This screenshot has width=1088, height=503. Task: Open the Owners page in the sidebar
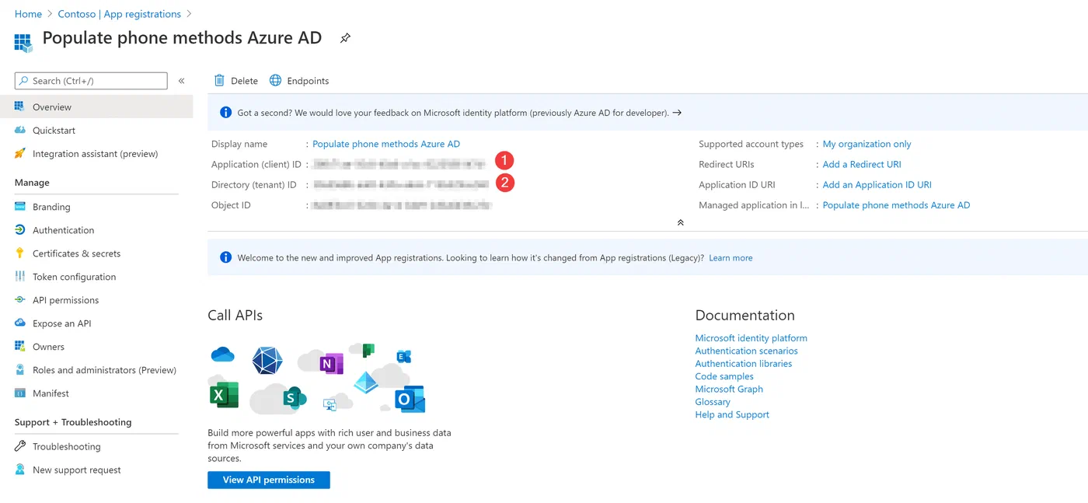(96, 347)
